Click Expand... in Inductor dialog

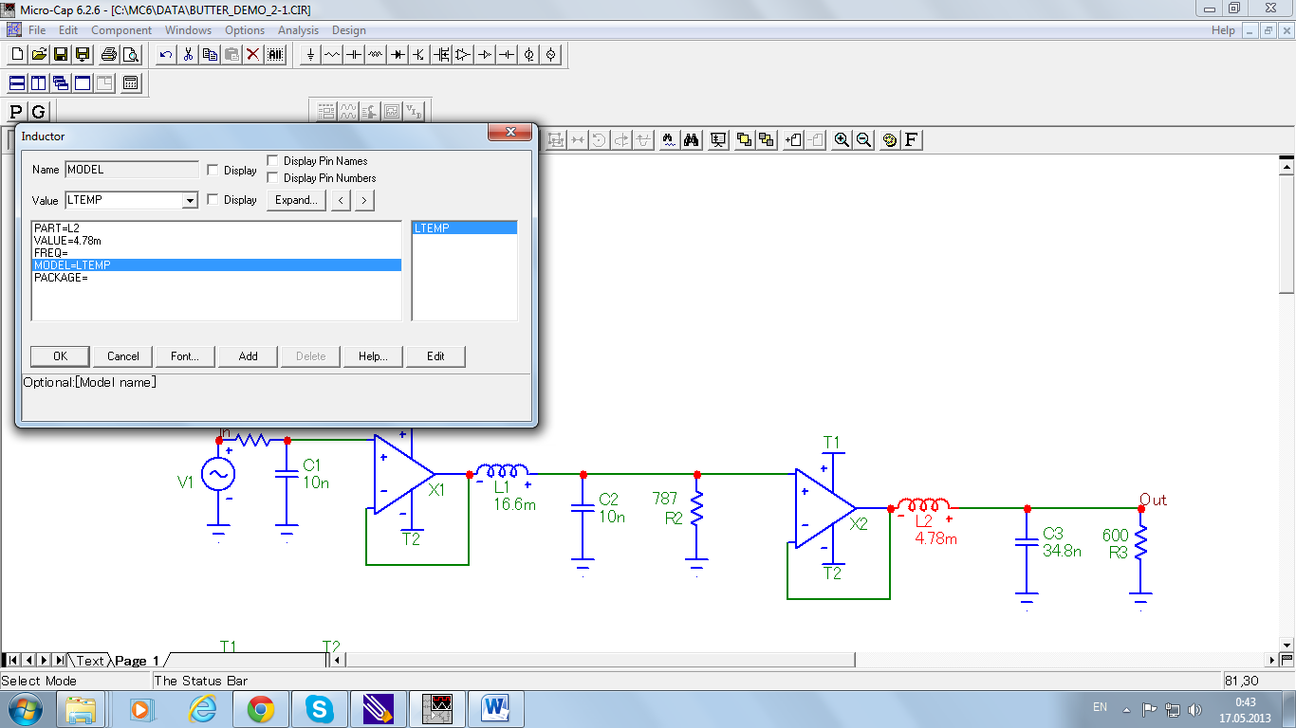pyautogui.click(x=296, y=200)
